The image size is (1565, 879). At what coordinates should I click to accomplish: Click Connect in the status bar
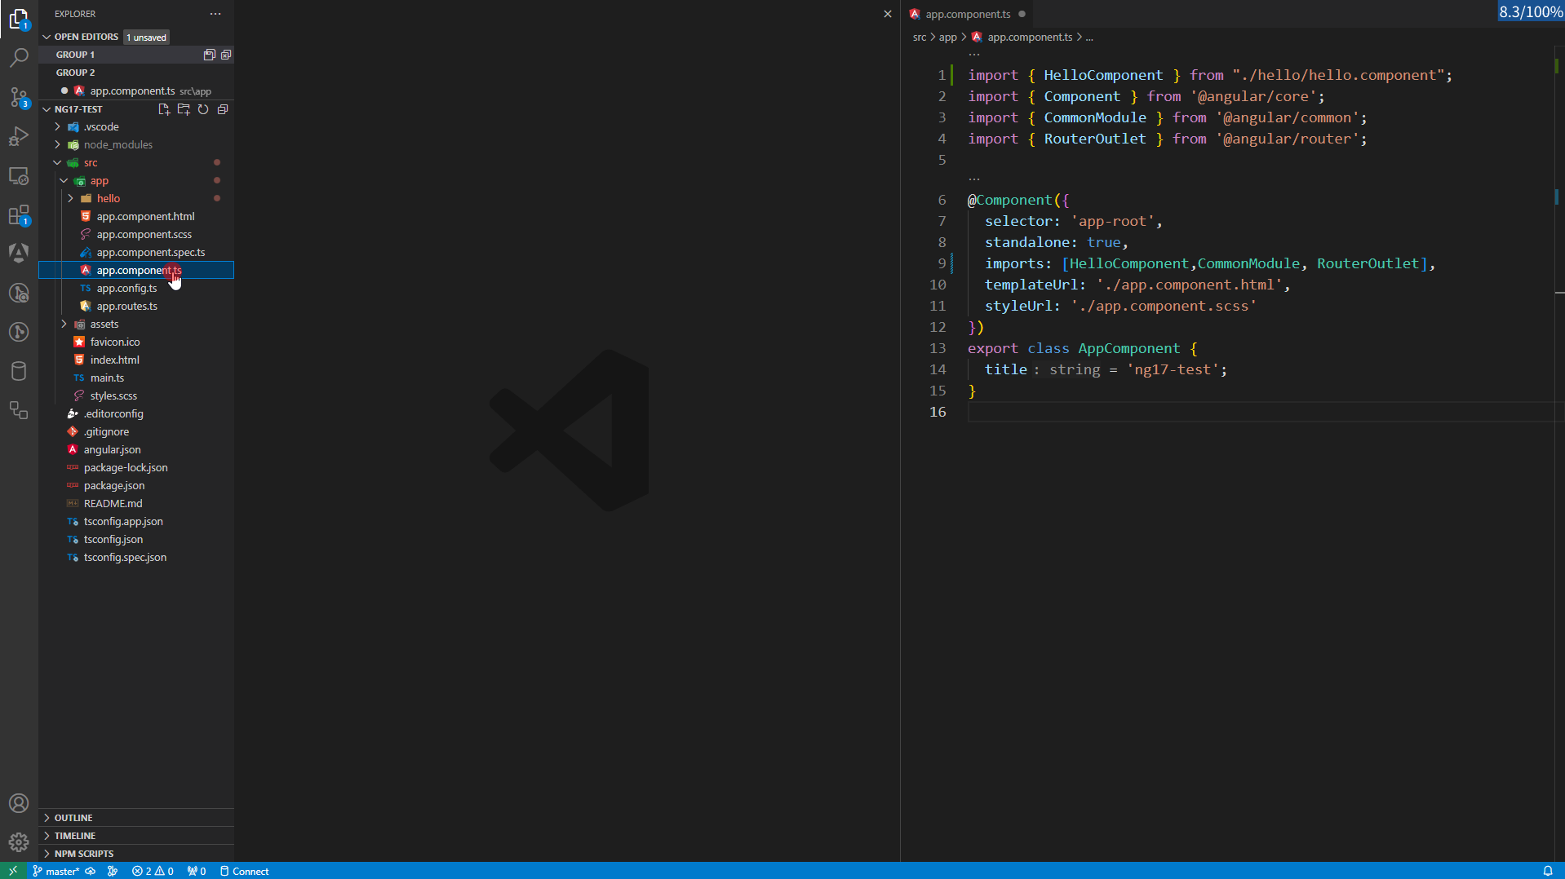245,871
